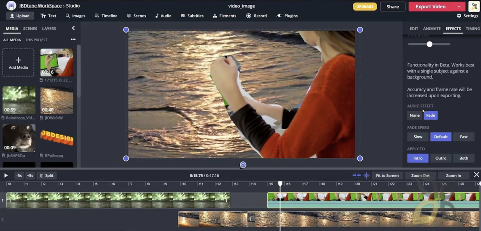Close the timeline with X icon
The image size is (481, 231).
click(476, 175)
